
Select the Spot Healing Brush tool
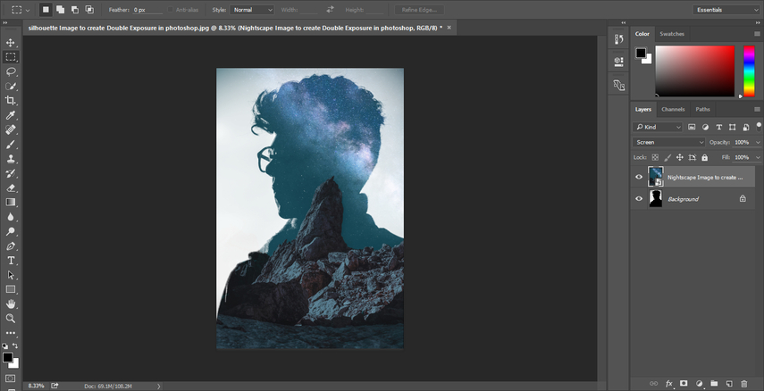[x=10, y=129]
